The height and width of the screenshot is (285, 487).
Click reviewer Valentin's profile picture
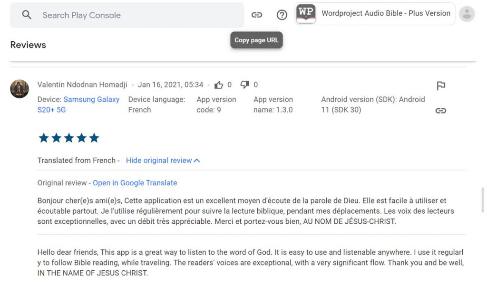pyautogui.click(x=19, y=89)
